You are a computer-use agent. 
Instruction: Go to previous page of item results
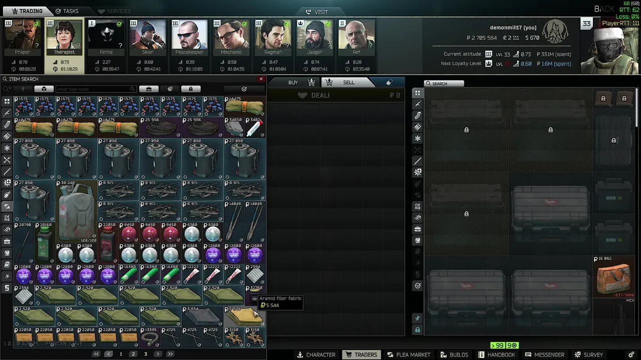108,354
